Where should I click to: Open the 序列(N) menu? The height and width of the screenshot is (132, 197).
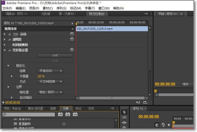click(62, 8)
